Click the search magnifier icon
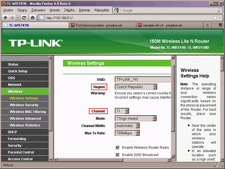Screen dimensions: 225x169 tap(220, 10)
